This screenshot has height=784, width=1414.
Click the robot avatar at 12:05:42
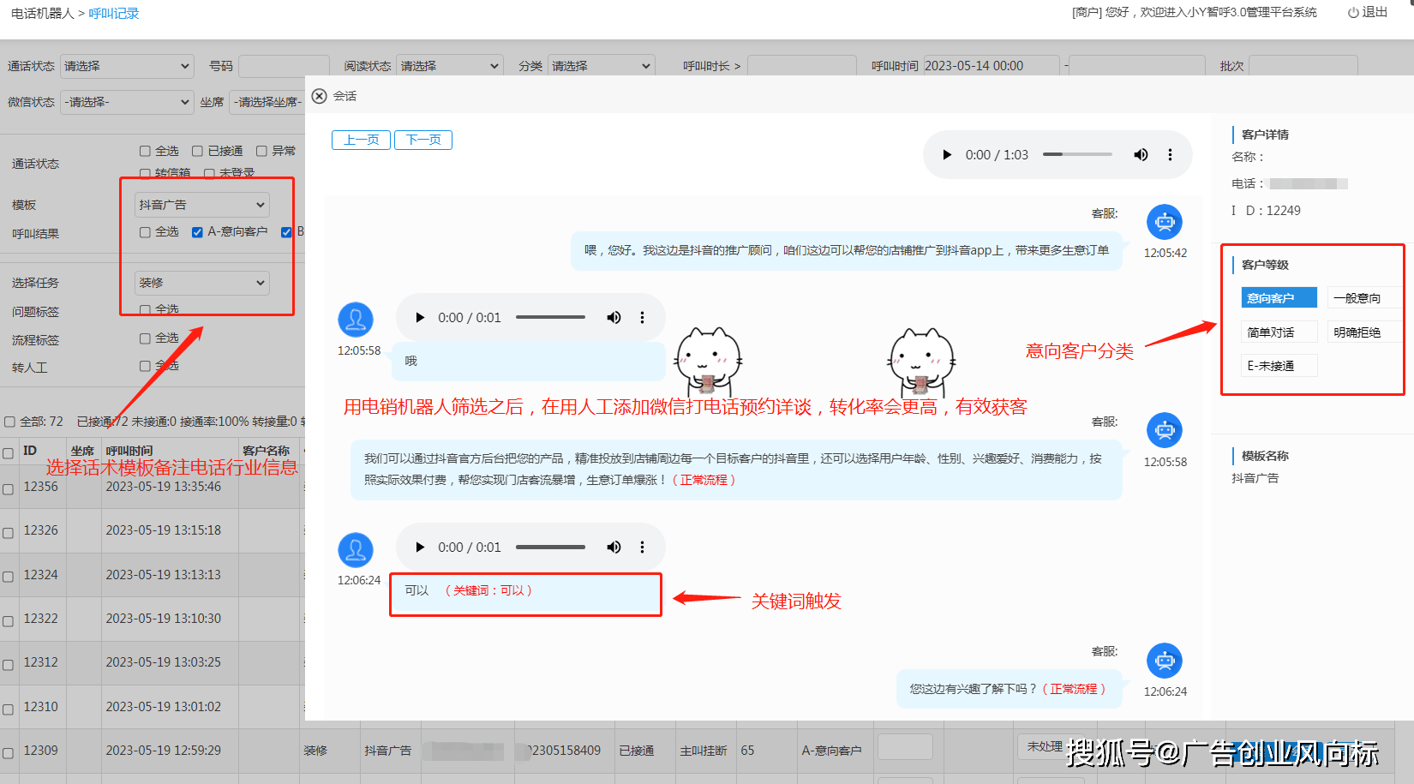[1165, 222]
